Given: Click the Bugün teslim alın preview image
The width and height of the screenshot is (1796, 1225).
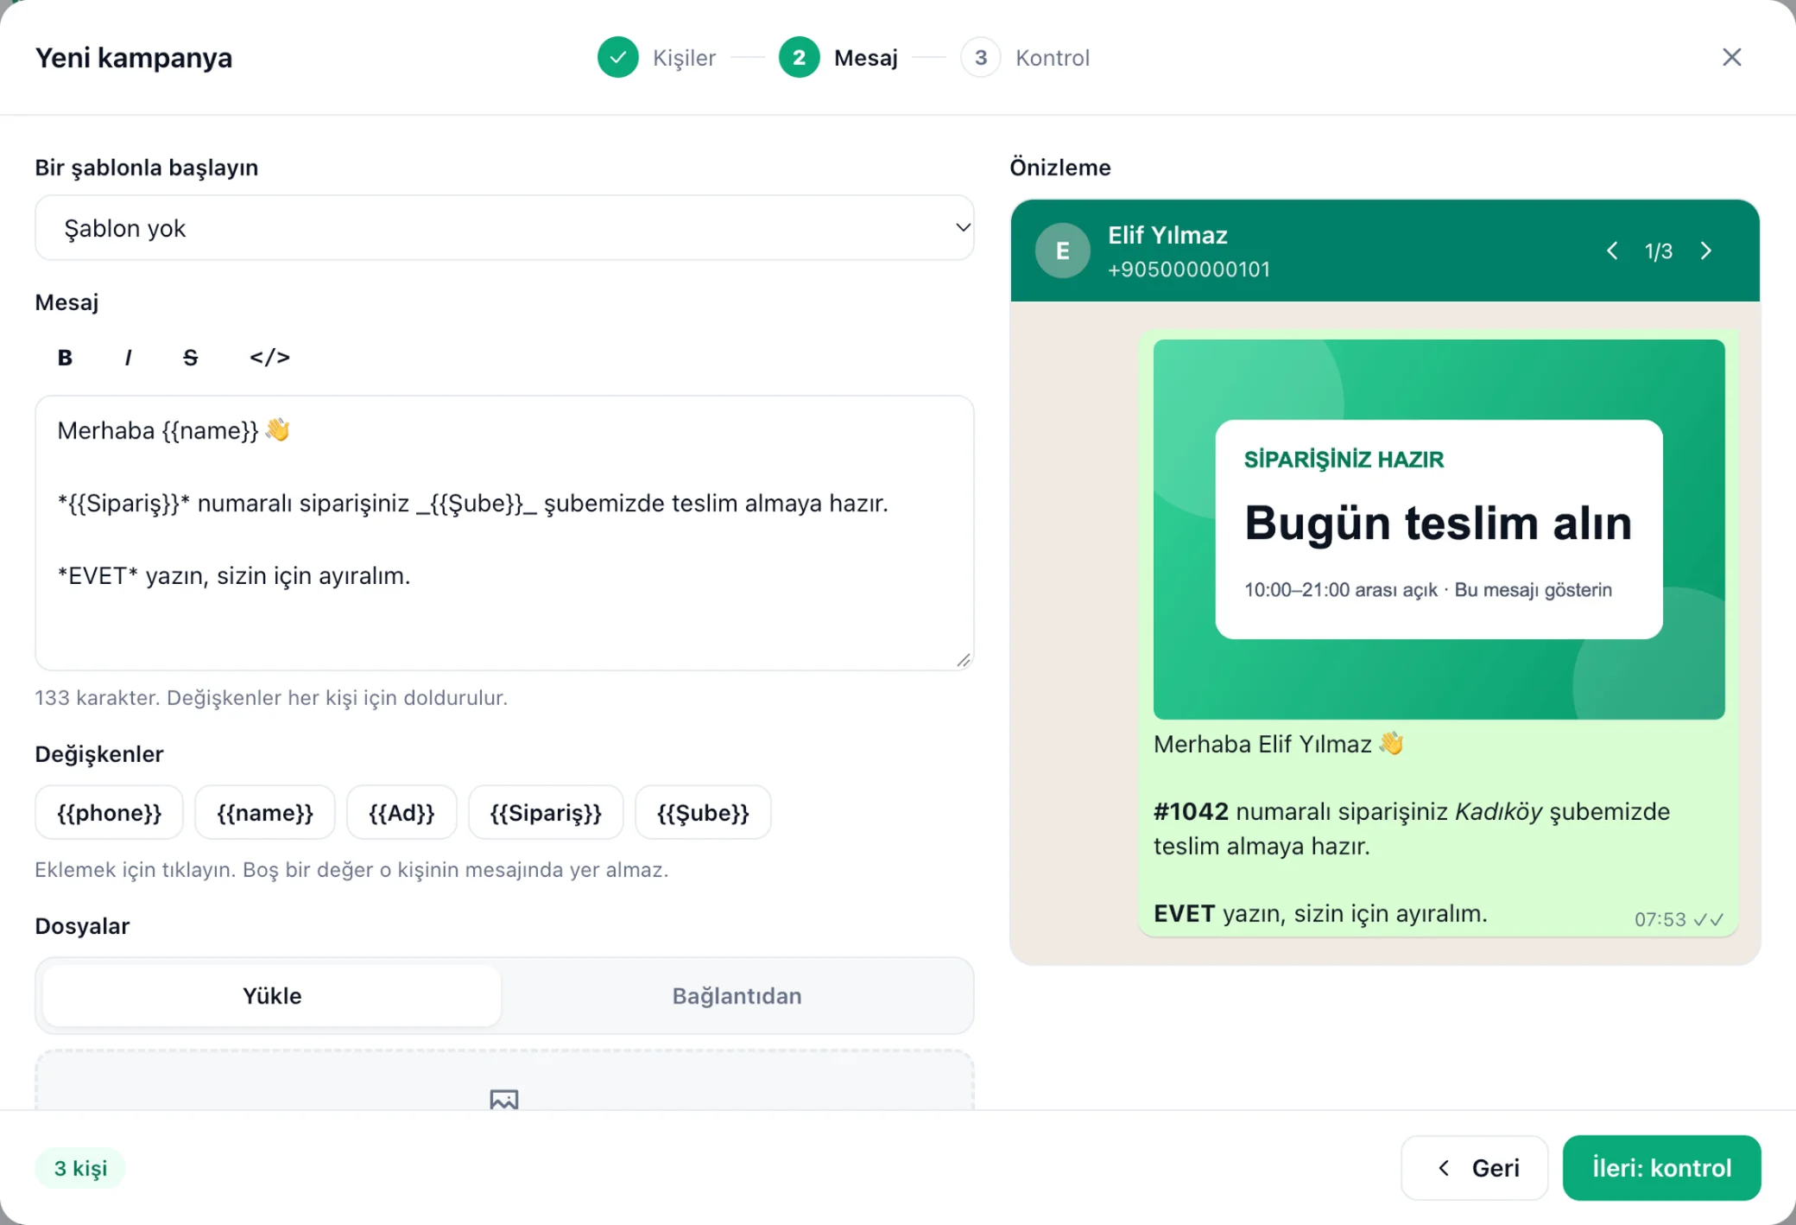Looking at the screenshot, I should (1439, 530).
